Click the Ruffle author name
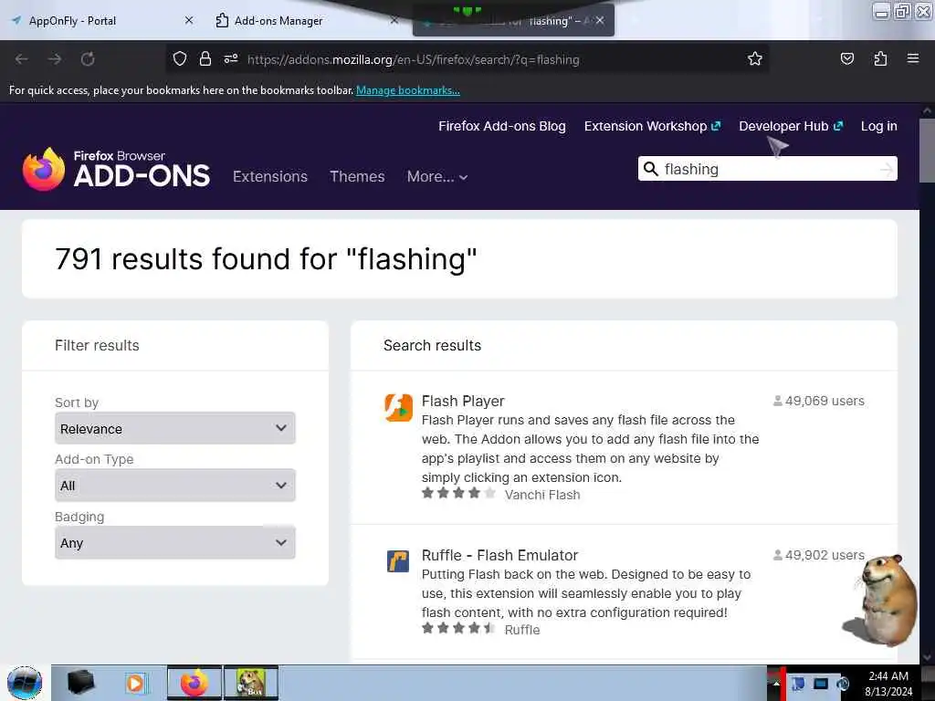935x701 pixels. (521, 630)
